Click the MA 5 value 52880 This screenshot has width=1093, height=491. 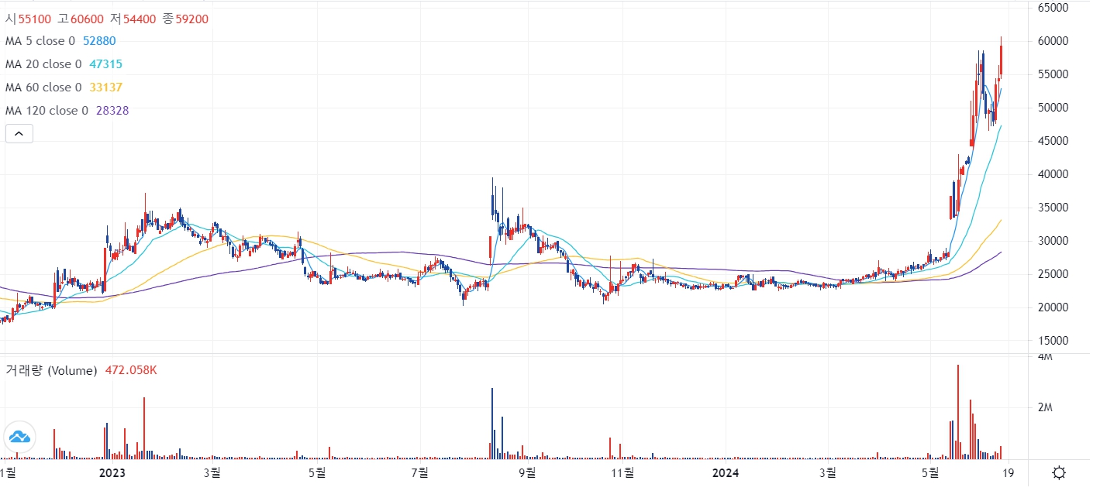(99, 41)
